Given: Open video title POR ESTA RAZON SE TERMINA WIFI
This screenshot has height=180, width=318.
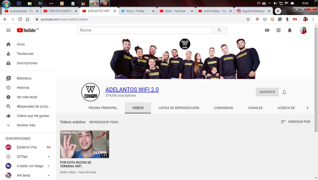Looking at the screenshot, I should [76, 164].
